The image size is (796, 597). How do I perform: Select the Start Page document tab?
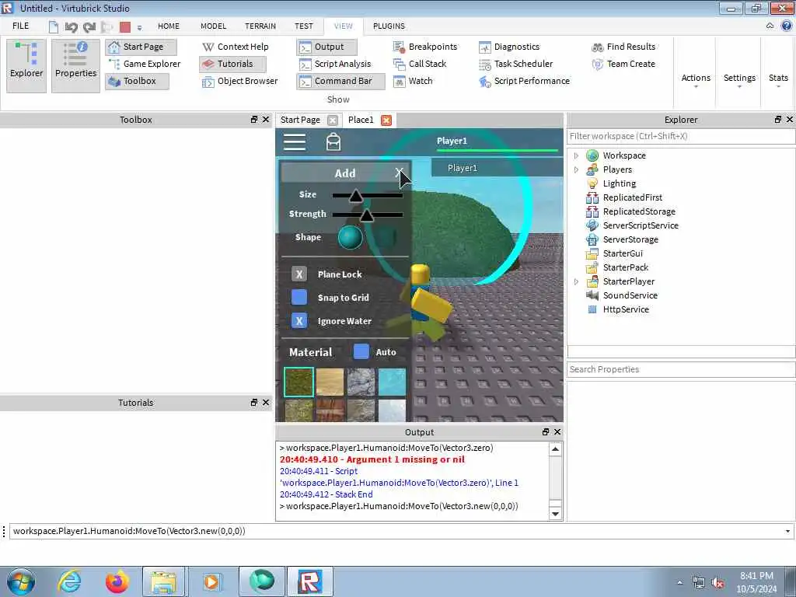(300, 120)
